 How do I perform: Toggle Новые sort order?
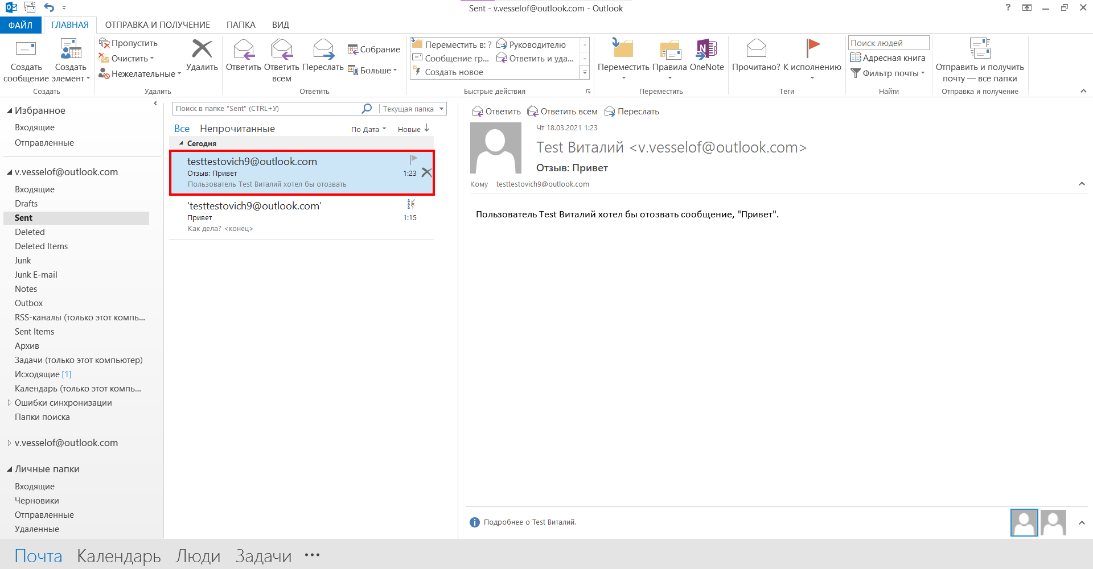[x=413, y=129]
